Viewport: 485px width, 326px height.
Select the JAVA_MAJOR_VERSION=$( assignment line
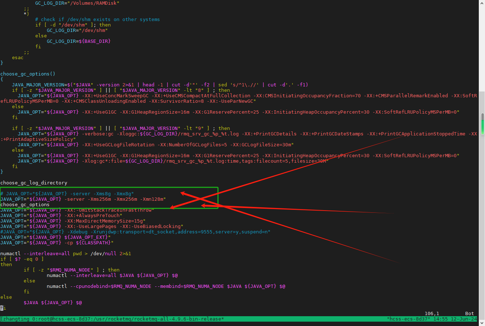(x=160, y=85)
